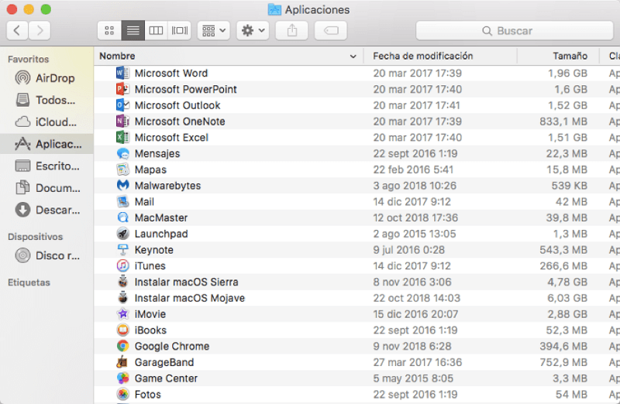Open Descargas in the sidebar

coord(46,210)
